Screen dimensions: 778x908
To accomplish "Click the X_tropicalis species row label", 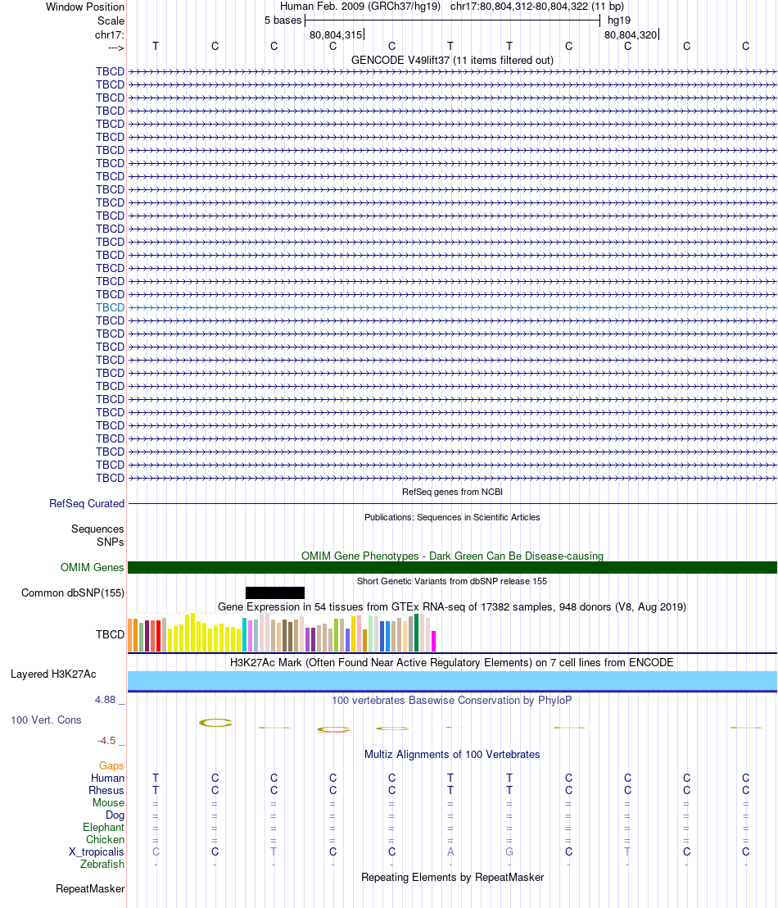I will [97, 851].
